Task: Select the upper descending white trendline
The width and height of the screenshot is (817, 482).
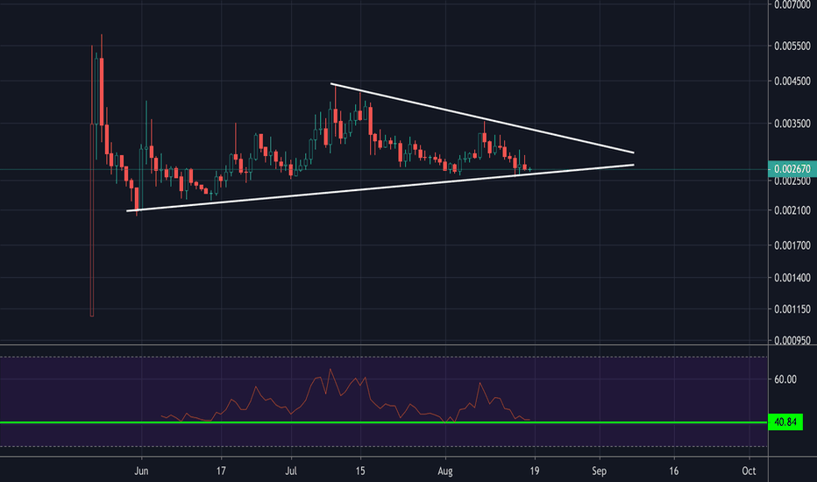Action: point(482,118)
